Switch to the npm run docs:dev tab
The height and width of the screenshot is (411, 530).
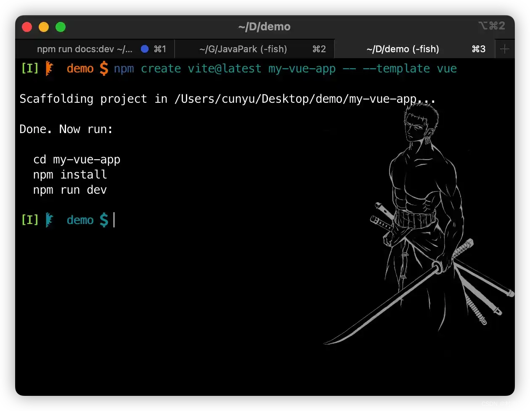pyautogui.click(x=85, y=49)
